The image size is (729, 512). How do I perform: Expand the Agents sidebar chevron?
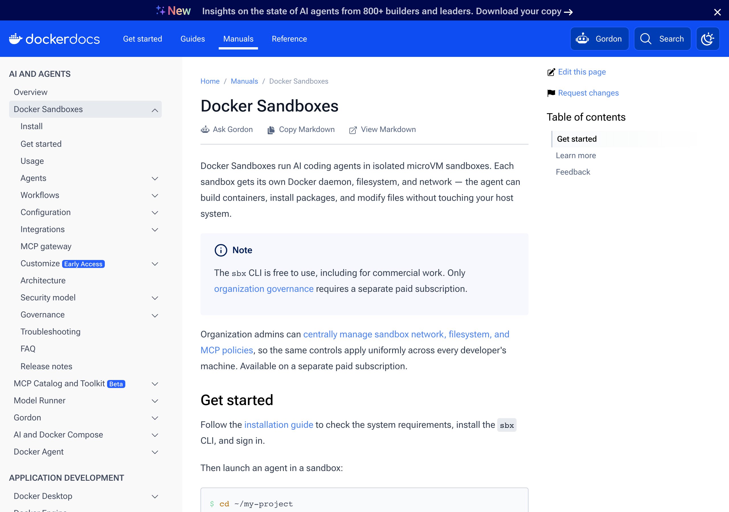(155, 179)
